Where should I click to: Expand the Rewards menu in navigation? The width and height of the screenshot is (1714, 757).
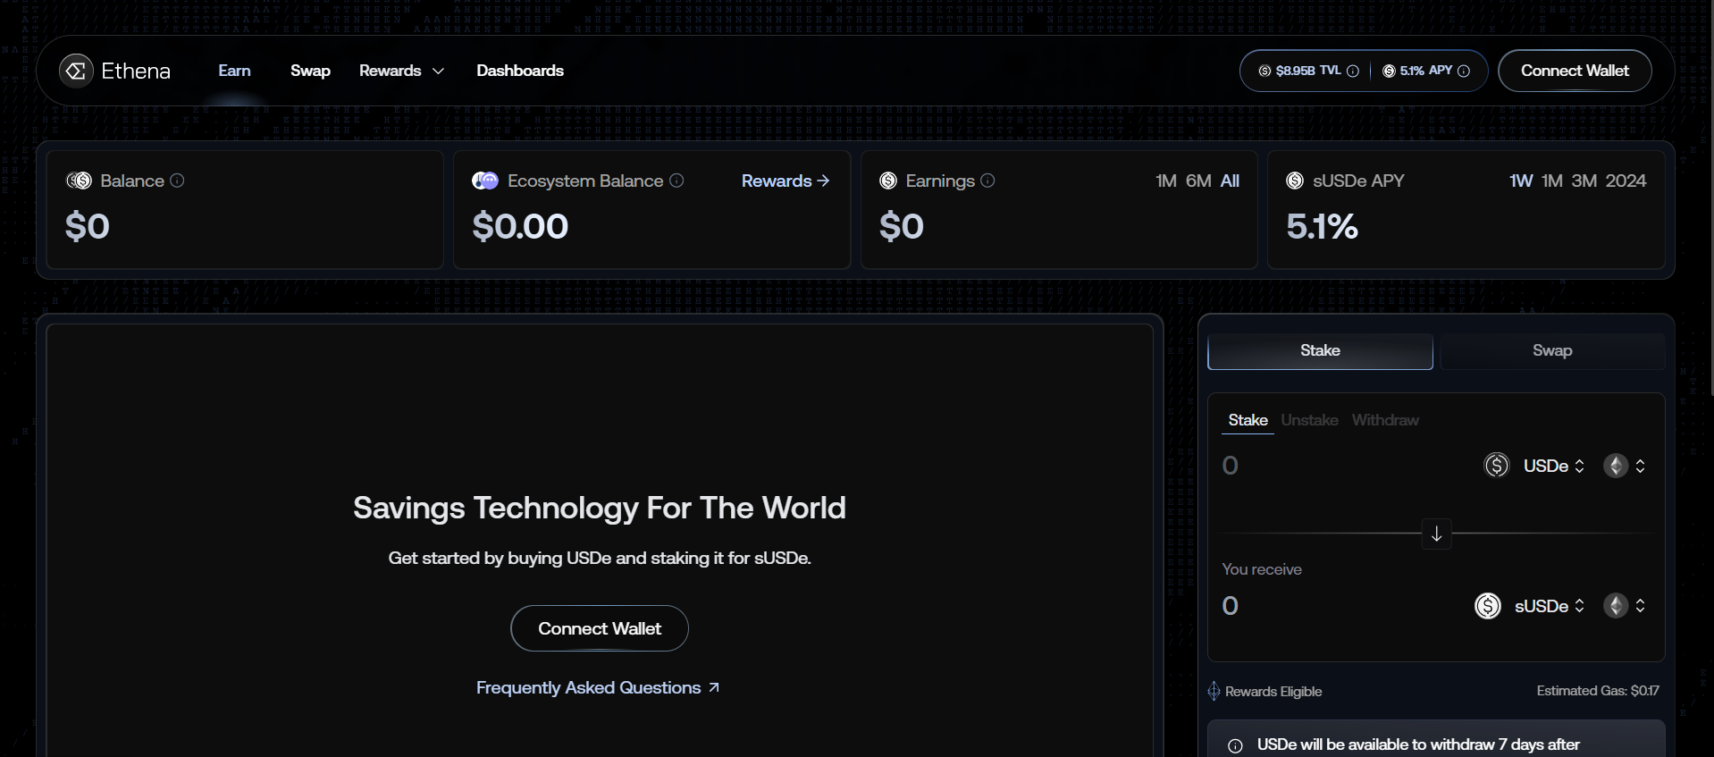pyautogui.click(x=401, y=71)
